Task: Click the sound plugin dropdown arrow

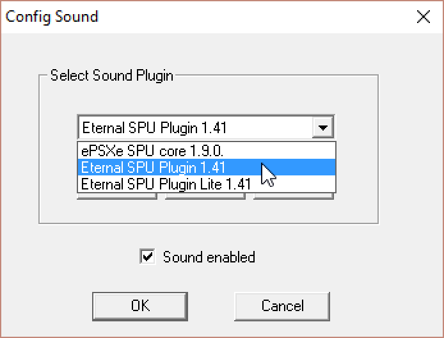Action: pos(324,128)
